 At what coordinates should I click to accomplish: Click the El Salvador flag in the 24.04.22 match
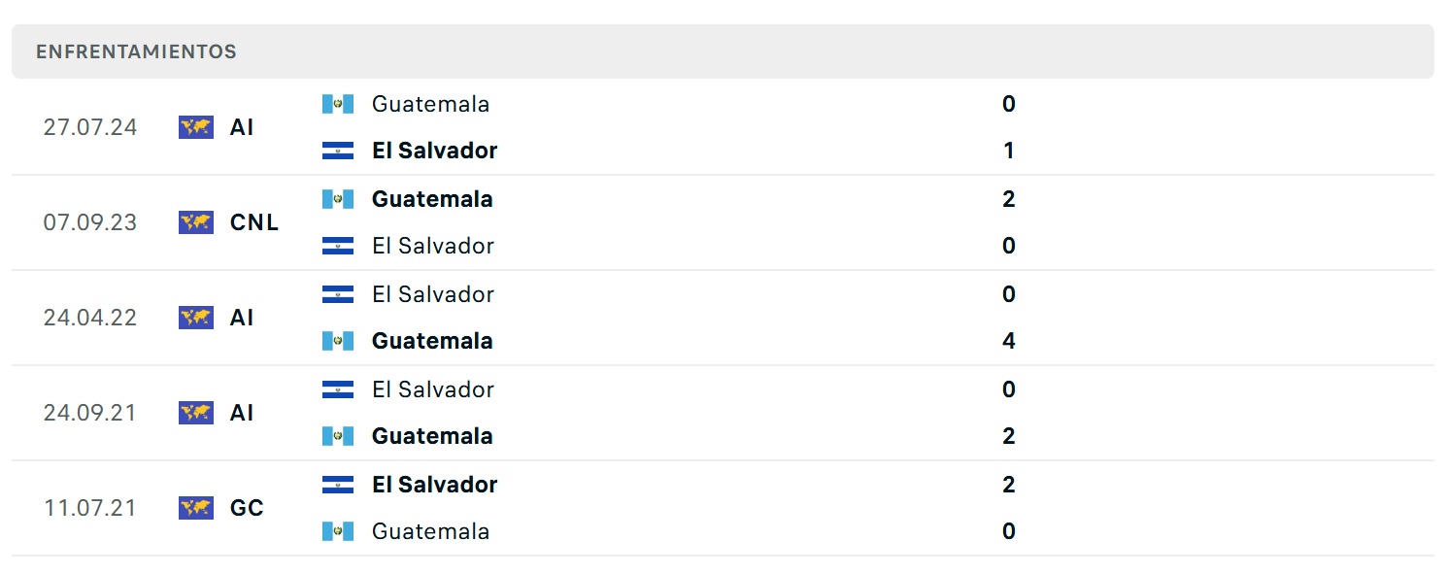(x=338, y=294)
